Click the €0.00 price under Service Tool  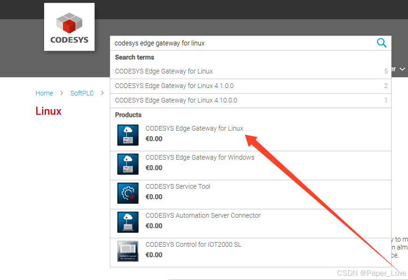(x=154, y=197)
